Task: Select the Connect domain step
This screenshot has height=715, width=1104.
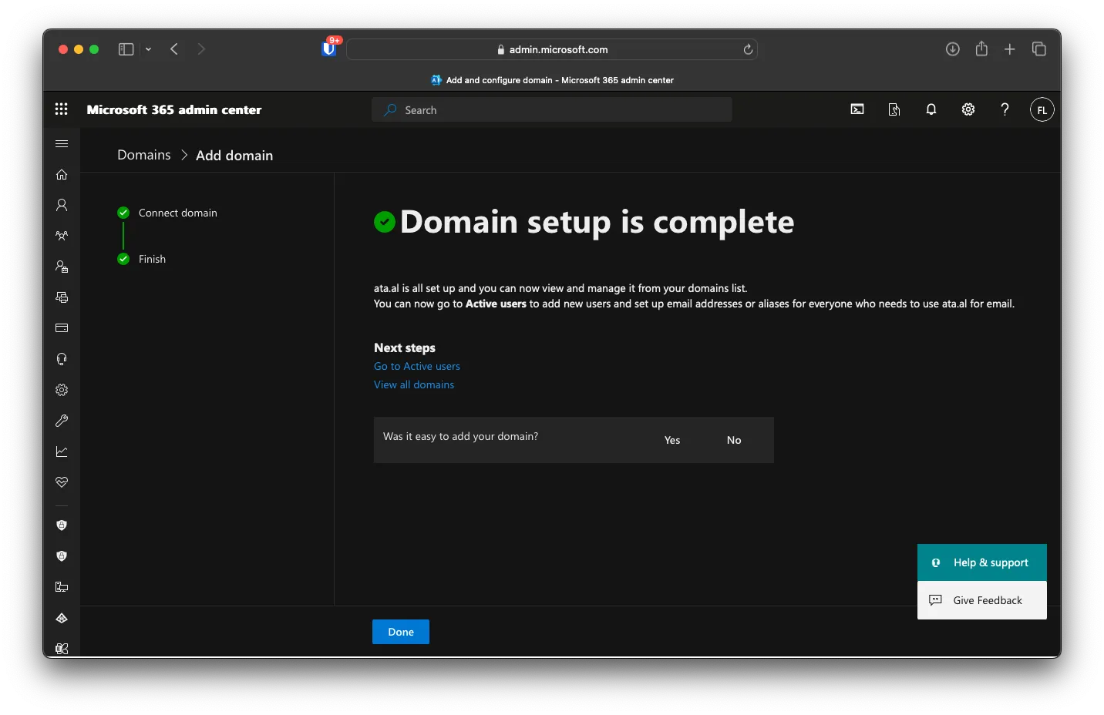Action: coord(167,213)
